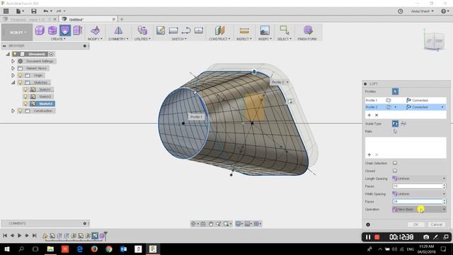The image size is (453, 255).
Task: Click the Utilities icon in the toolbar
Action: pyautogui.click(x=142, y=30)
